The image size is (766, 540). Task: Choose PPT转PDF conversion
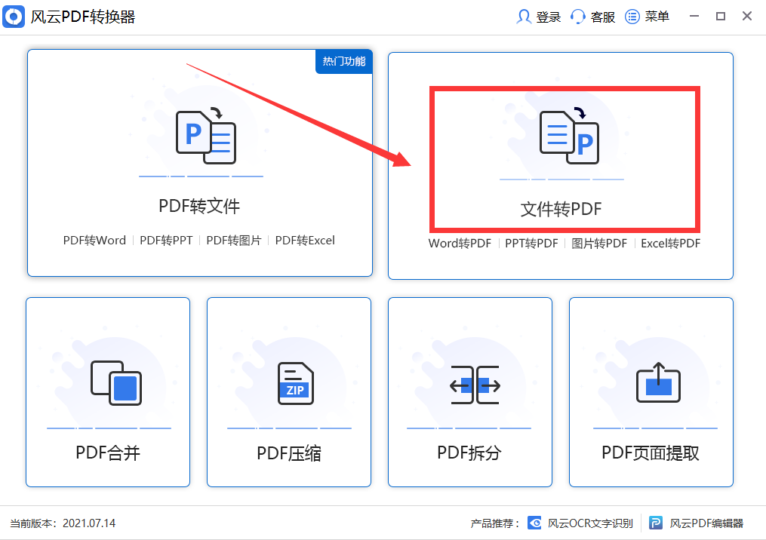click(x=531, y=243)
